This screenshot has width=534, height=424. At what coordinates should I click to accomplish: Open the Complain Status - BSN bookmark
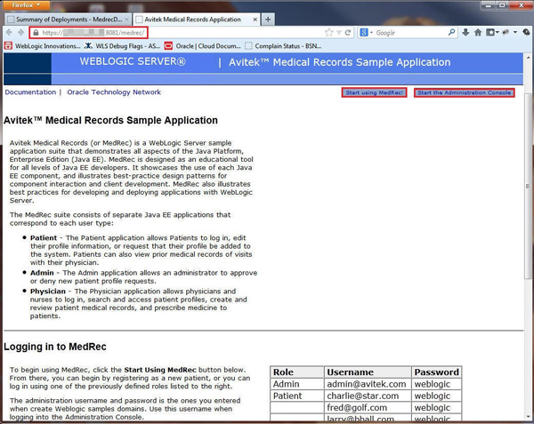pyautogui.click(x=283, y=46)
